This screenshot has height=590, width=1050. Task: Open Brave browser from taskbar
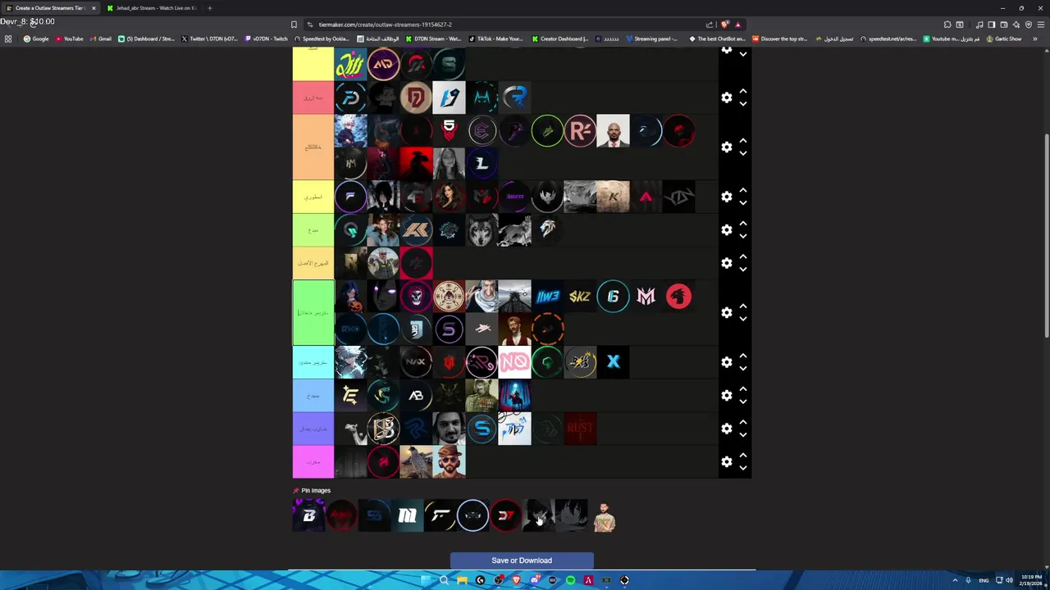coord(516,580)
